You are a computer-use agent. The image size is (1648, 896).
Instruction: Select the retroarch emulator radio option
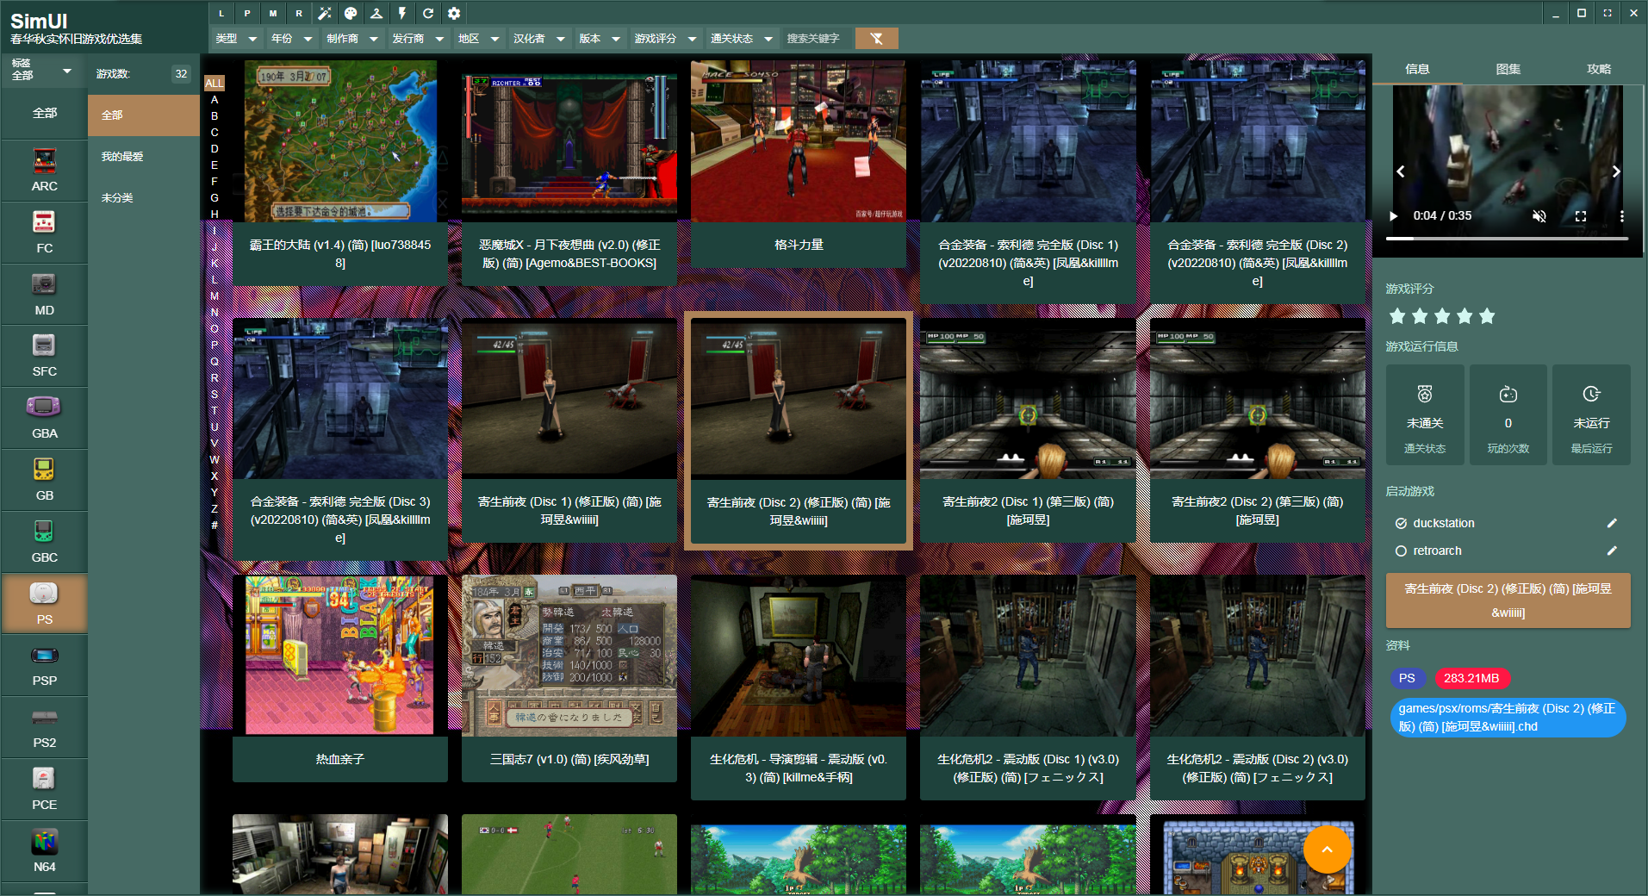[1402, 551]
